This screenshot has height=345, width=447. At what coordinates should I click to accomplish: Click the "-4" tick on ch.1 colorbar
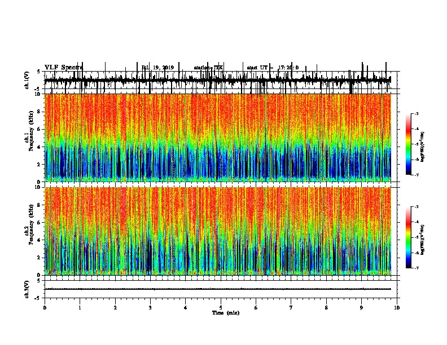[x=416, y=129]
